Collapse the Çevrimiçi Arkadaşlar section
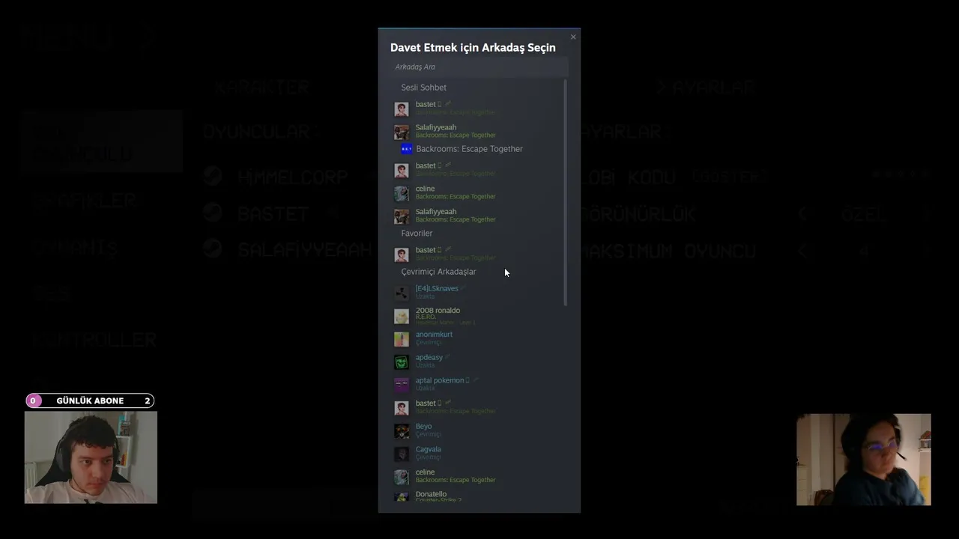 tap(438, 272)
